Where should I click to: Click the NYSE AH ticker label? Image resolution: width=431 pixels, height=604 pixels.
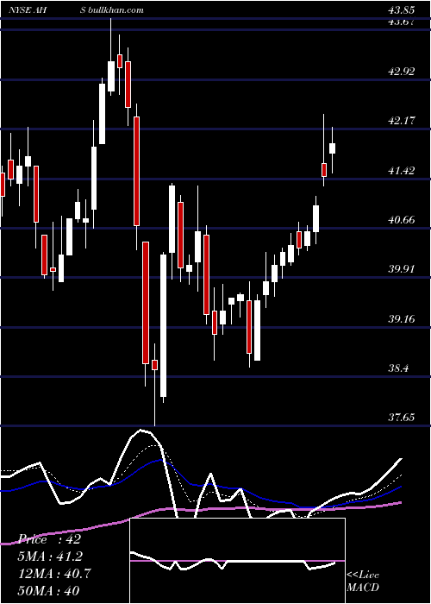28,9
